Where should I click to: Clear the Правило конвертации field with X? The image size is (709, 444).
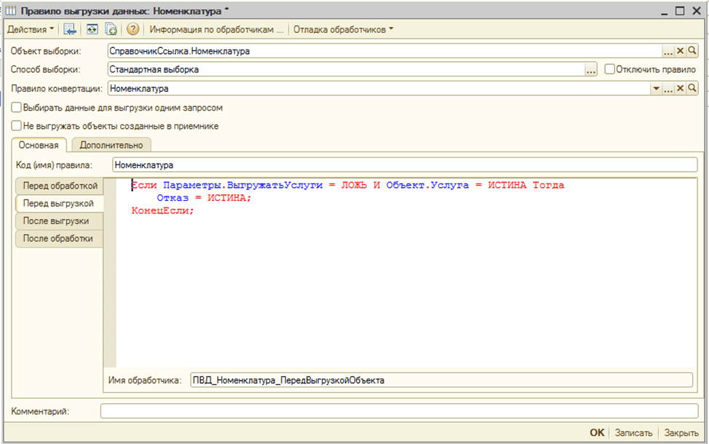click(x=681, y=88)
